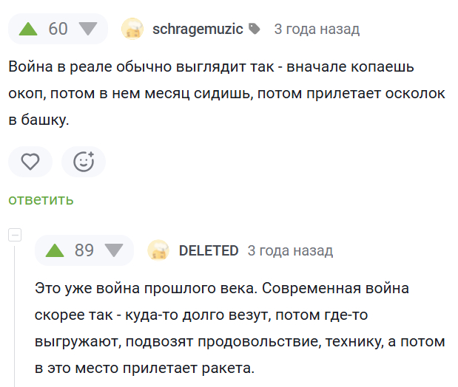Downvote the schragemuzic comment
The image size is (458, 387).
(x=88, y=29)
